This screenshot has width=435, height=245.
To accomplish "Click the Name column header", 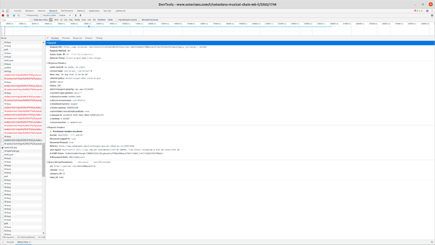I will point(23,38).
